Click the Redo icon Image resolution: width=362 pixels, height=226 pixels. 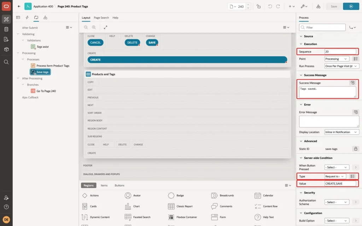pyautogui.click(x=278, y=6)
